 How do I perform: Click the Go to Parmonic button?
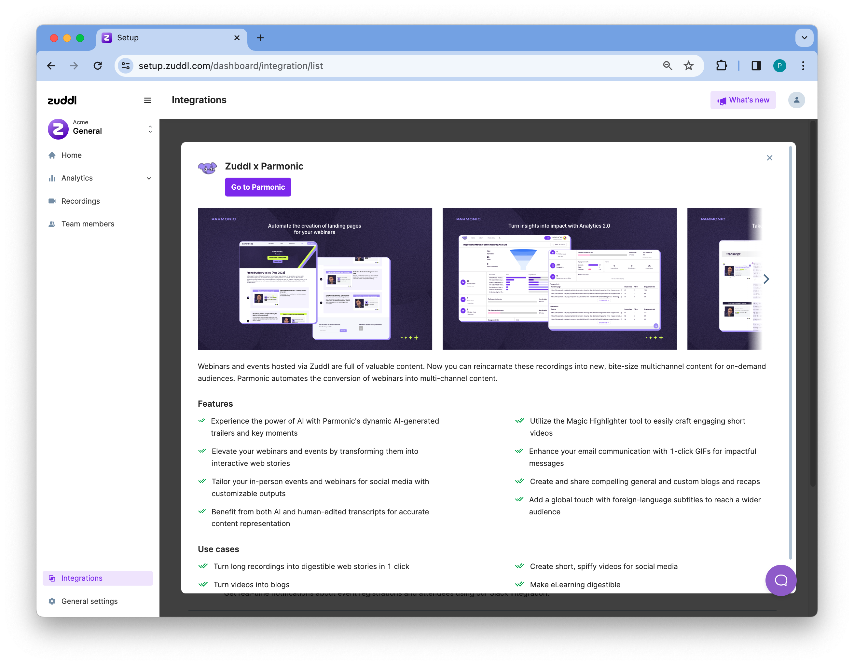tap(258, 187)
